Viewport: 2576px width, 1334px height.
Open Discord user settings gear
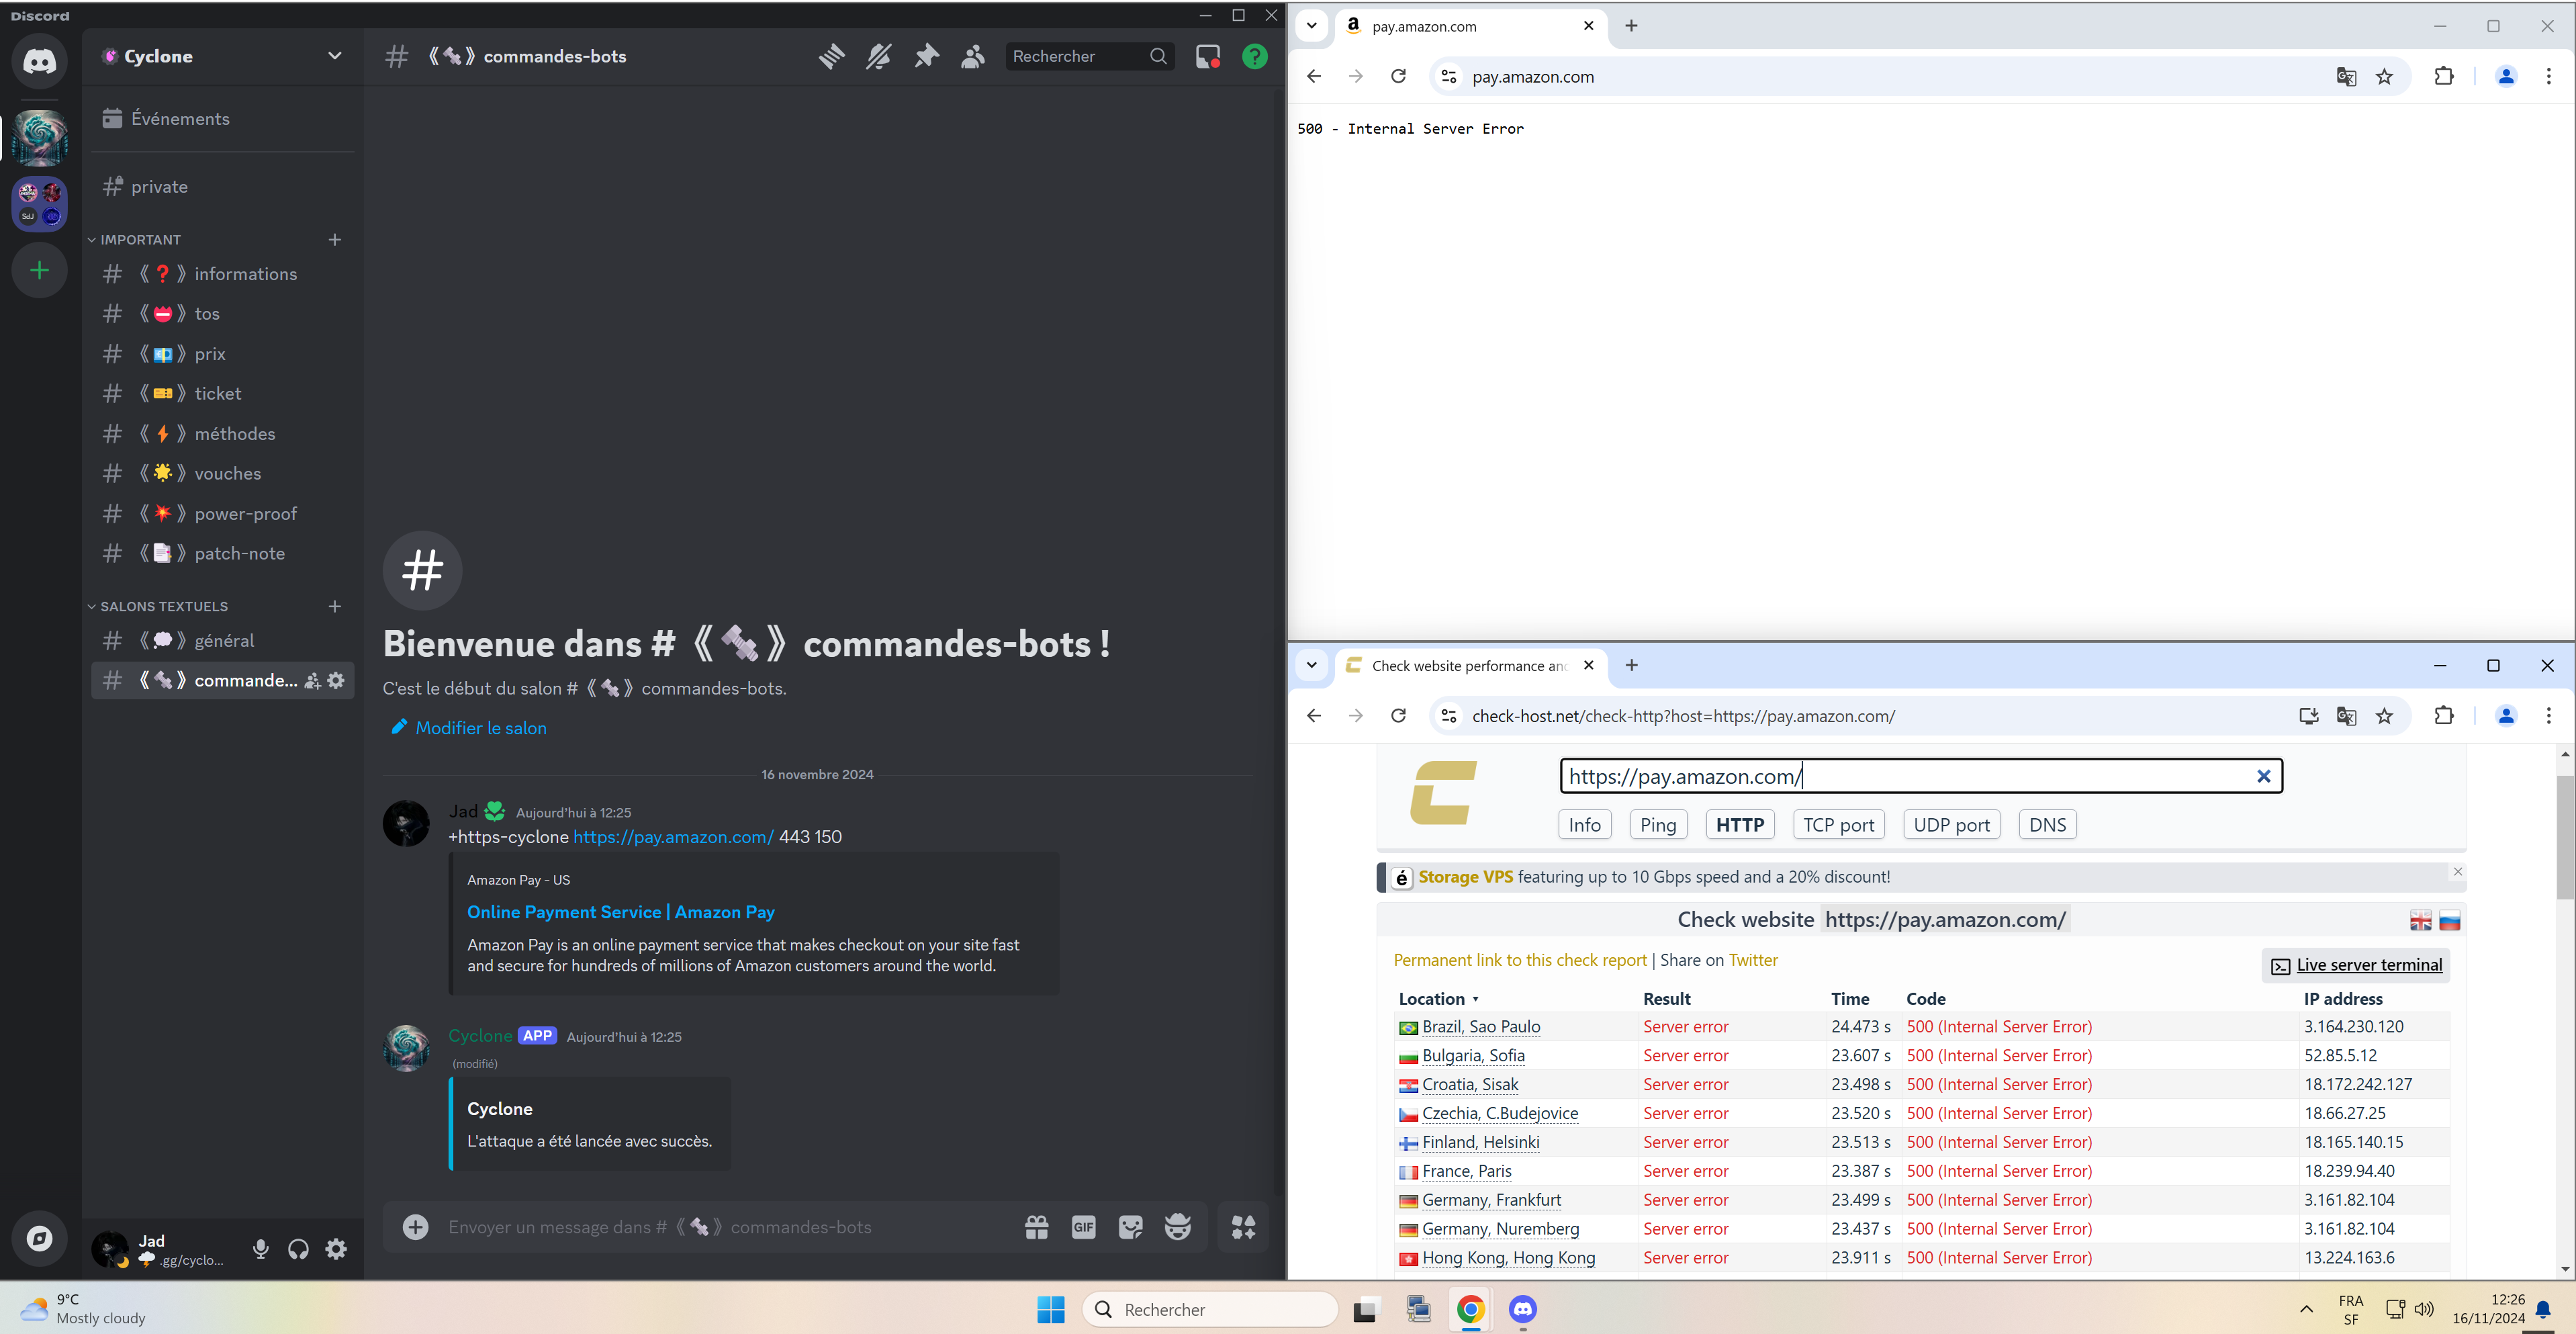click(337, 1249)
